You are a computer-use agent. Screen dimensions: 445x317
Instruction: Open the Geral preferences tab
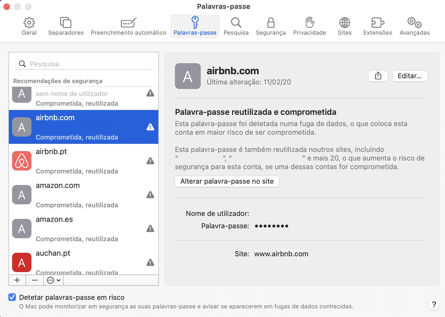[29, 26]
